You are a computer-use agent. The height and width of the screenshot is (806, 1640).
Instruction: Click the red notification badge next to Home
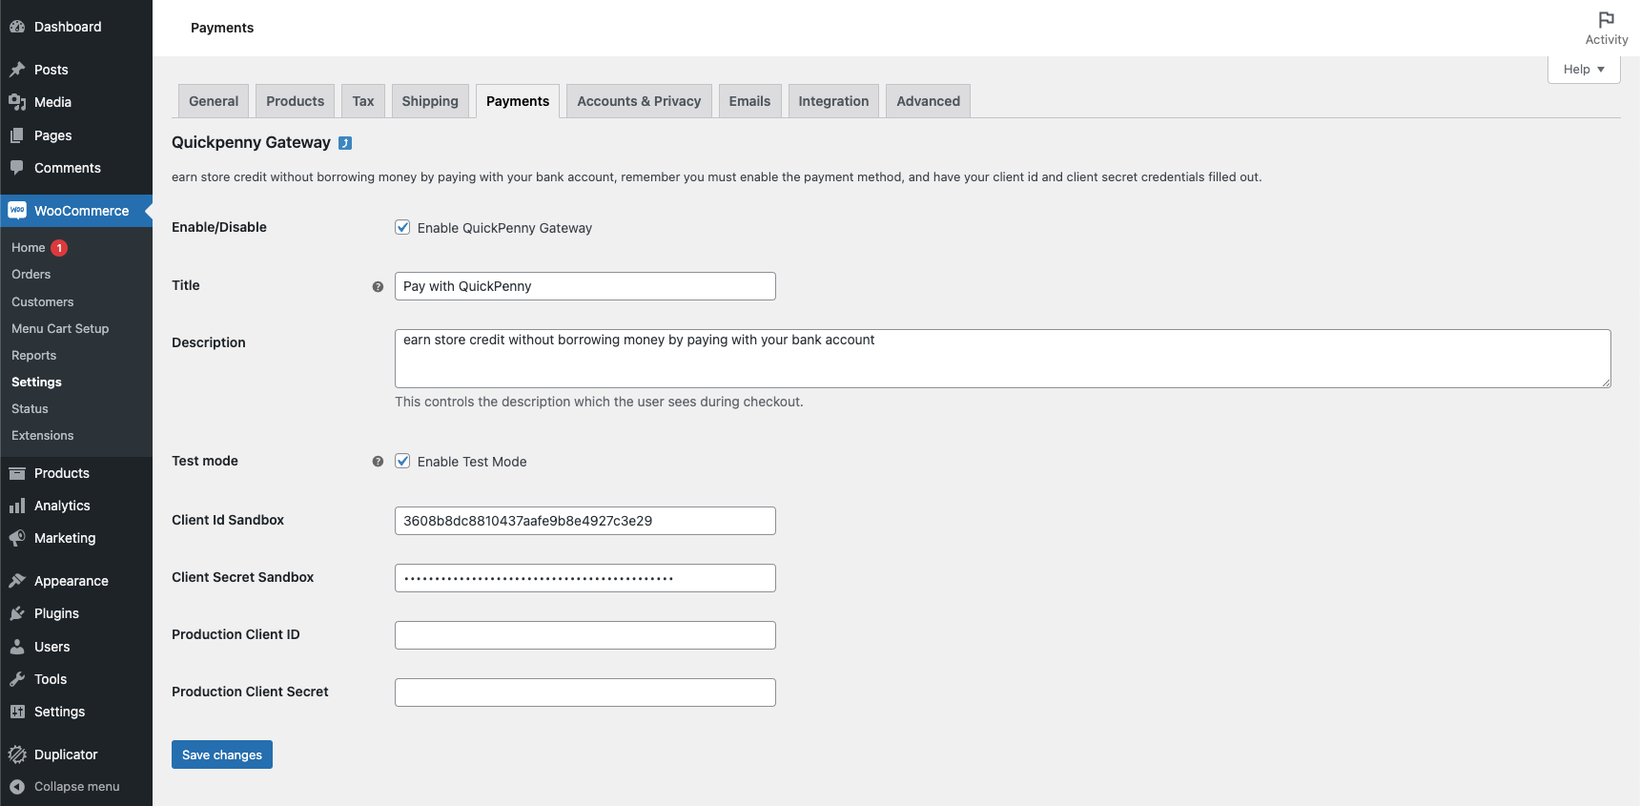pos(59,248)
